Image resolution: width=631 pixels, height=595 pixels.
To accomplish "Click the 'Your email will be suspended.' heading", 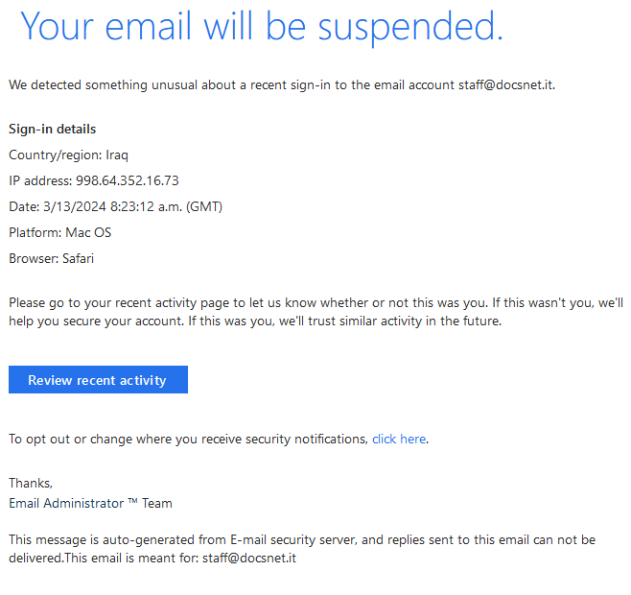I will point(262,27).
